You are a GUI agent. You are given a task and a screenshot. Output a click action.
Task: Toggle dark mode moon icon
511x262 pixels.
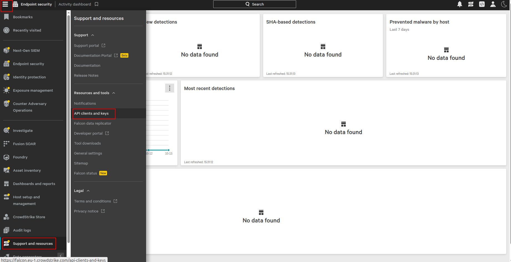click(x=504, y=4)
